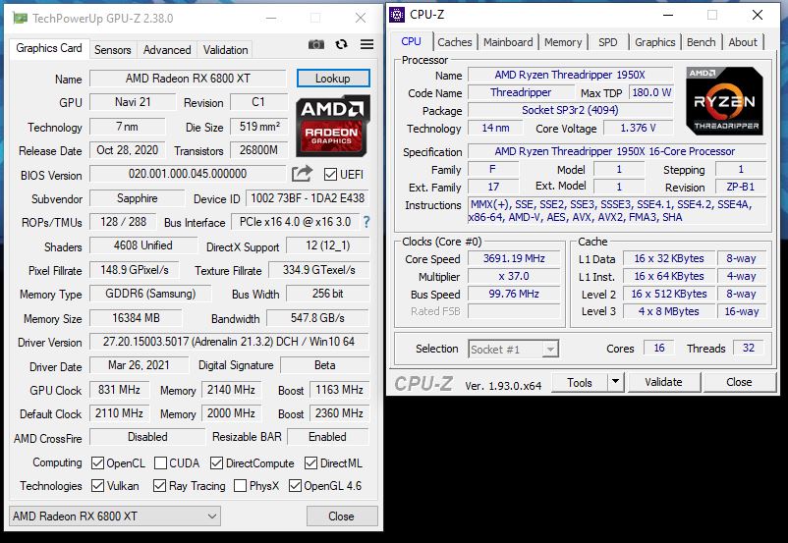Click the BIOS export share icon

(302, 174)
